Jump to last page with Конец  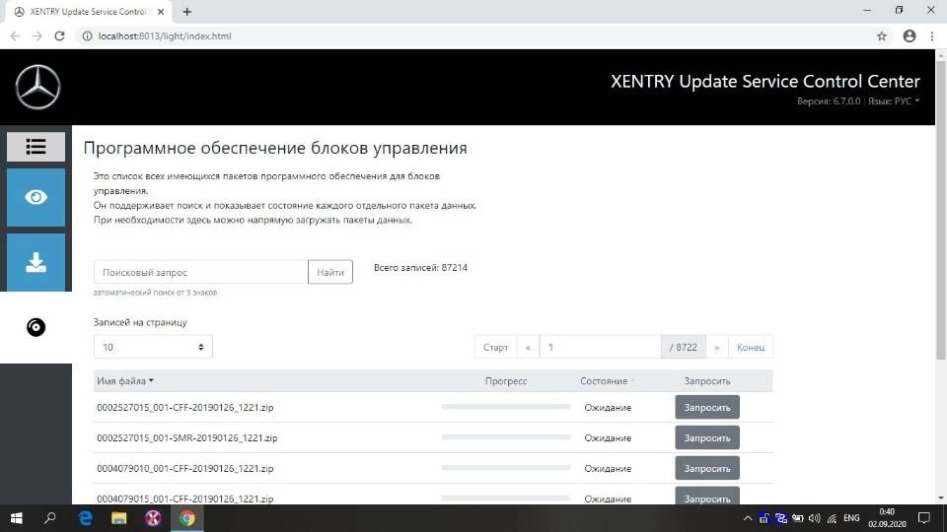click(x=751, y=347)
